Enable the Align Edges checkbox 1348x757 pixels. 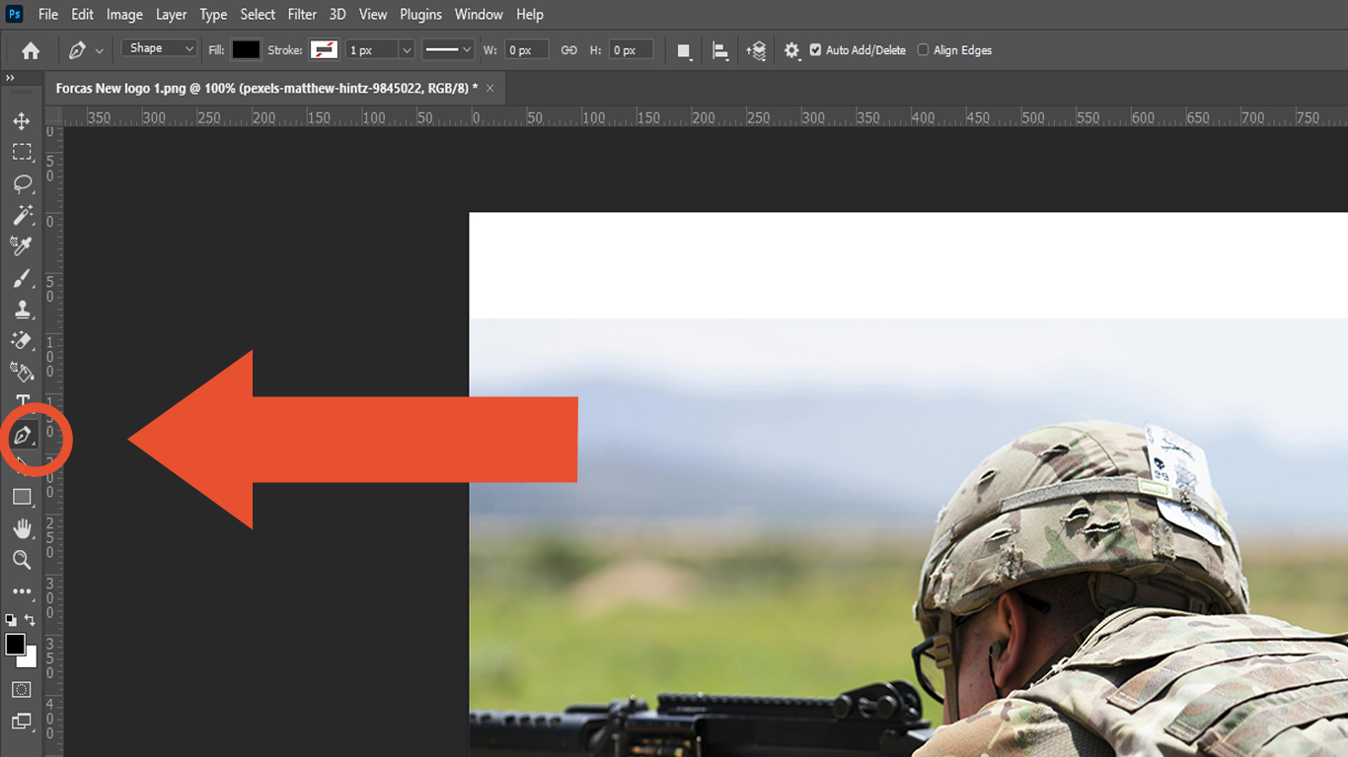pos(923,50)
